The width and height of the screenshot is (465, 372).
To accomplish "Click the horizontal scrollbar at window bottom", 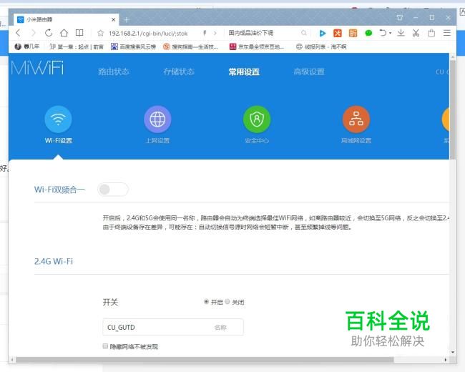I will point(205,360).
